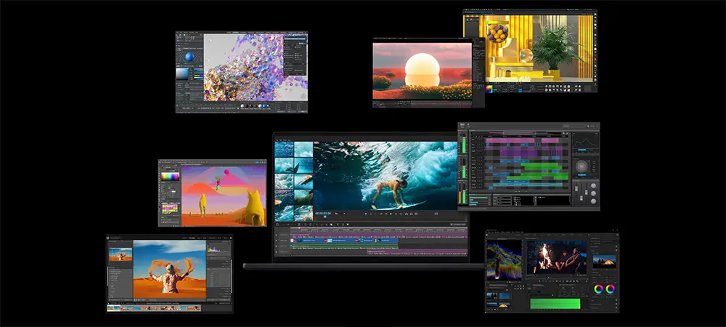Viewport: 726px width, 327px height.
Task: Click the glowing sun sphere preview in the compositing window
Action: (423, 71)
